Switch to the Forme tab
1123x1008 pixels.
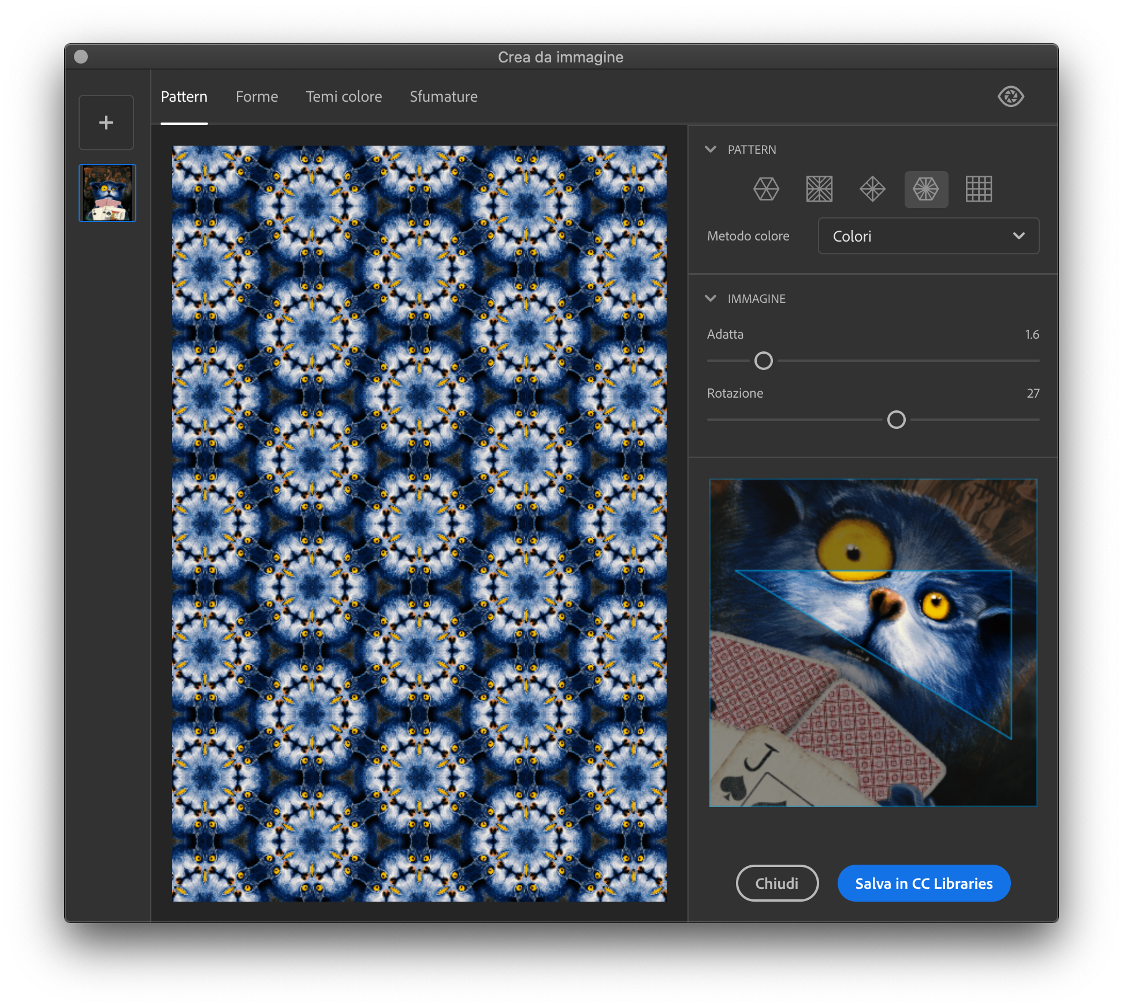pos(256,97)
